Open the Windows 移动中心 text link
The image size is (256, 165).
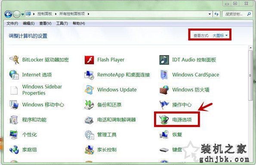click(43, 105)
